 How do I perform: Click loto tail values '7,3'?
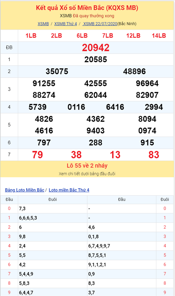pyautogui.click(x=22, y=209)
